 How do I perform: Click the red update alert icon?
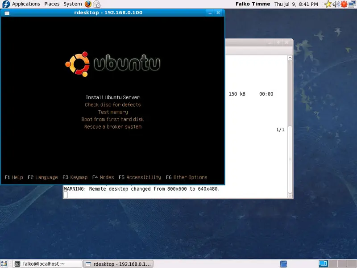[x=344, y=4]
